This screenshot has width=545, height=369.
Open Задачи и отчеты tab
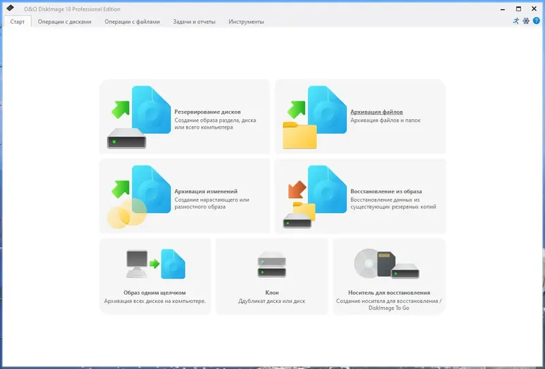tap(194, 22)
